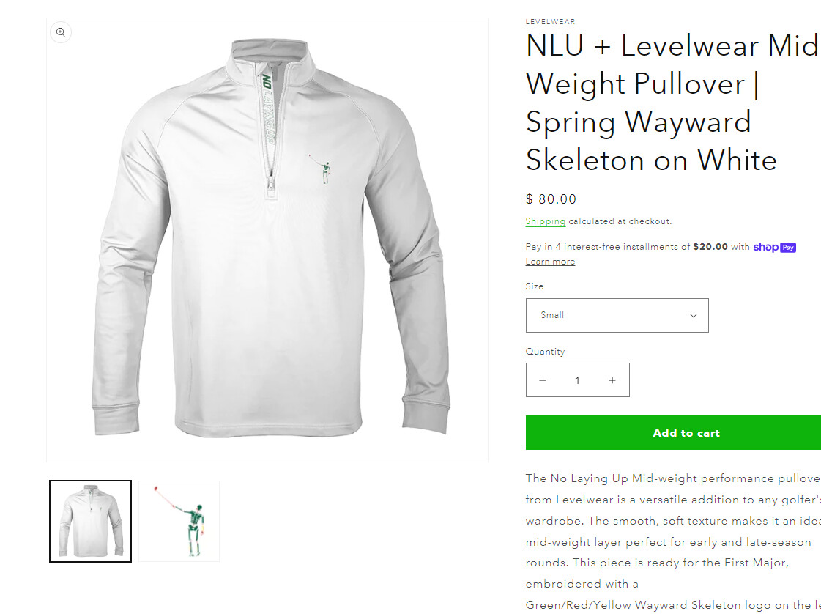Open the Size dropdown showing Small

(617, 315)
